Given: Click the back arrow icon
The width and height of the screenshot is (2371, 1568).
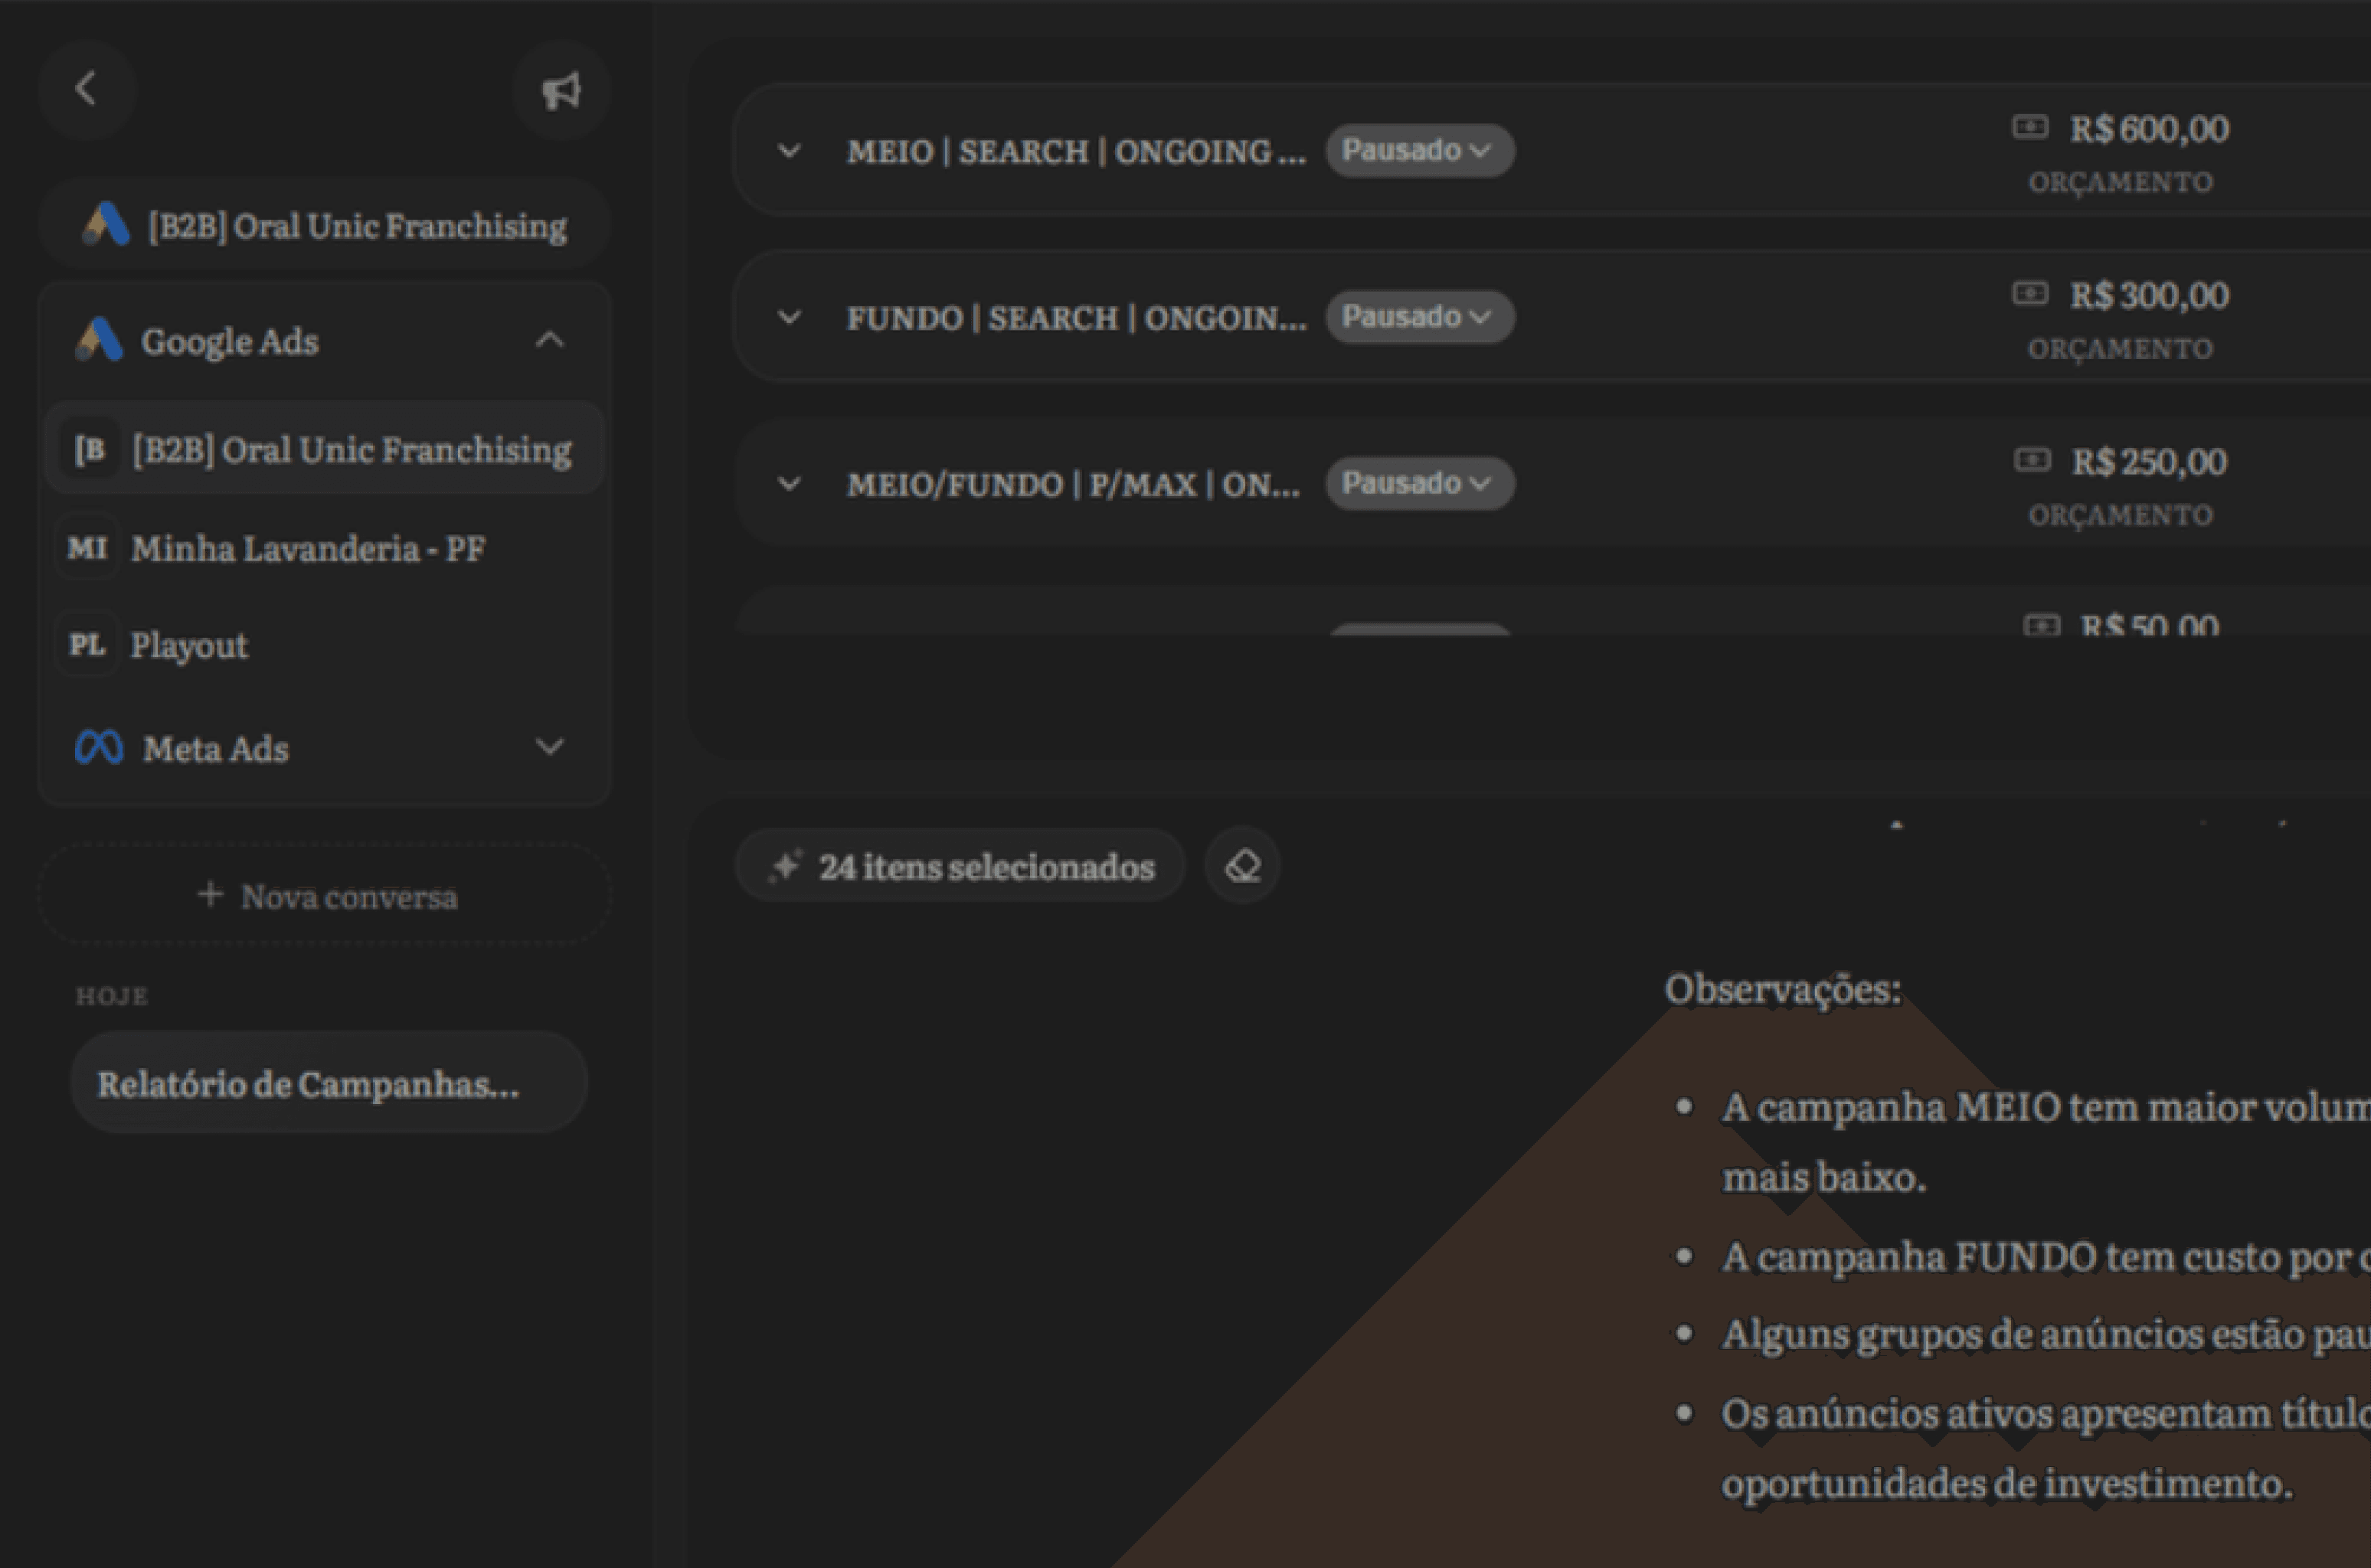Looking at the screenshot, I should (x=86, y=88).
